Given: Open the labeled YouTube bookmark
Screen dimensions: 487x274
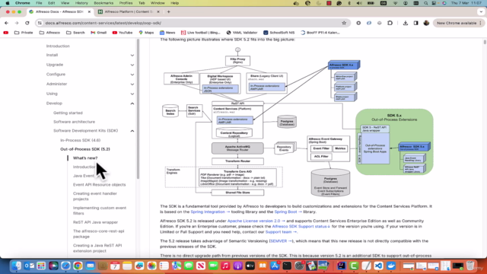Looking at the screenshot, I should pos(123,33).
